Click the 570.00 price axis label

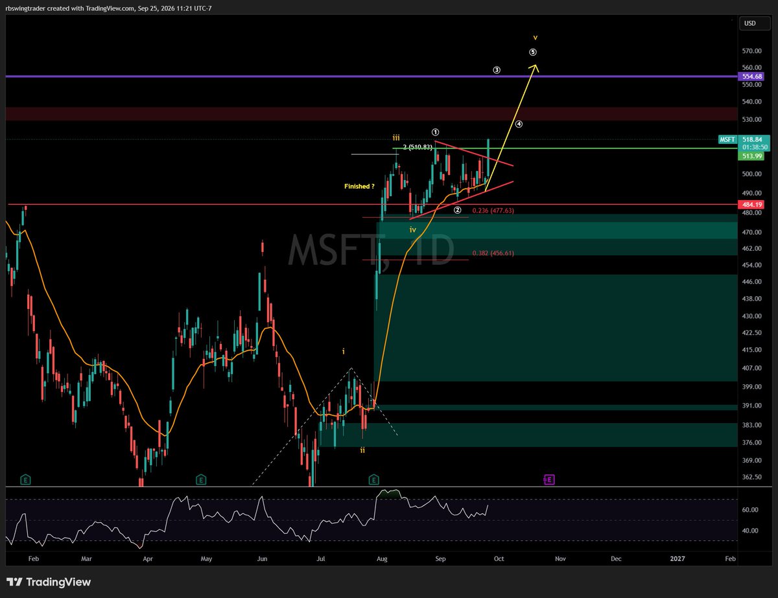tap(752, 51)
